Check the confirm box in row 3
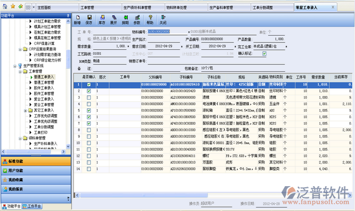Viewport: 355px width, 211px height. (88, 97)
